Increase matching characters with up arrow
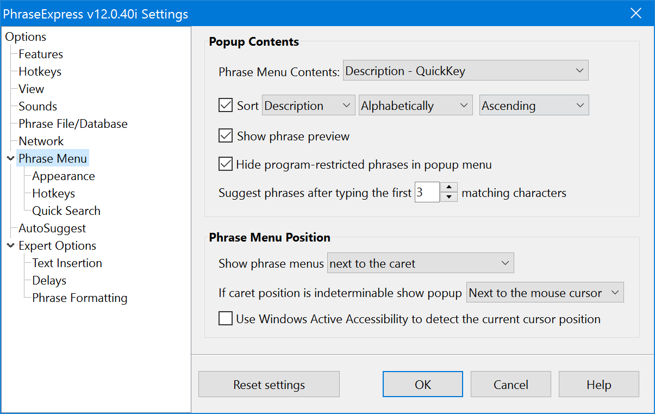 coord(448,188)
